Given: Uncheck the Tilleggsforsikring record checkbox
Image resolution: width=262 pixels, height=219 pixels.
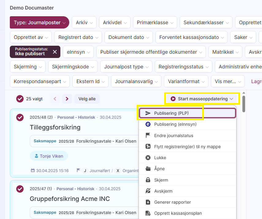Looking at the screenshot, I should [x=20, y=117].
